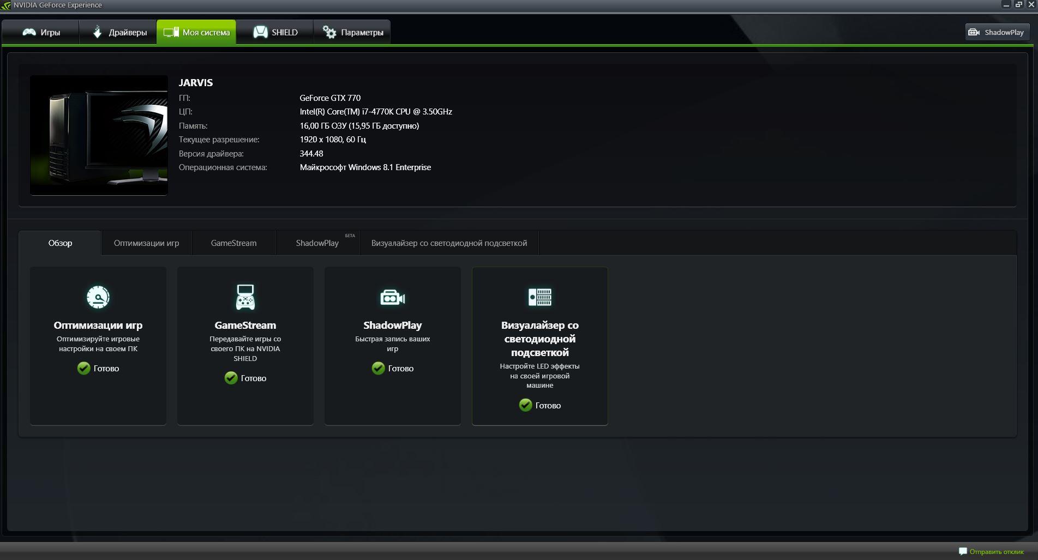
Task: Click the GameStream card title
Action: pyautogui.click(x=245, y=326)
